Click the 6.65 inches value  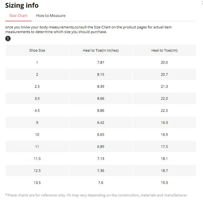click(x=100, y=134)
